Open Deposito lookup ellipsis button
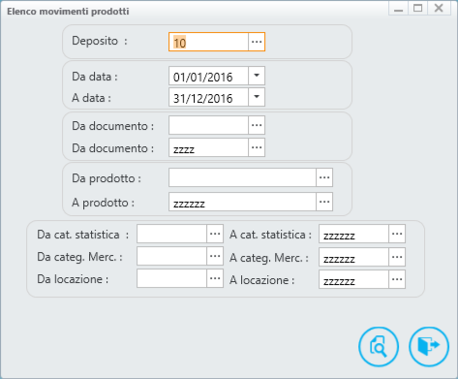Image resolution: width=458 pixels, height=379 pixels. (x=257, y=42)
